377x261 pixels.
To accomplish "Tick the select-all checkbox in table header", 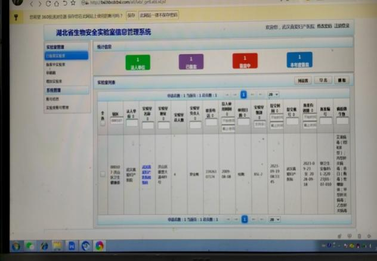I will click(103, 123).
